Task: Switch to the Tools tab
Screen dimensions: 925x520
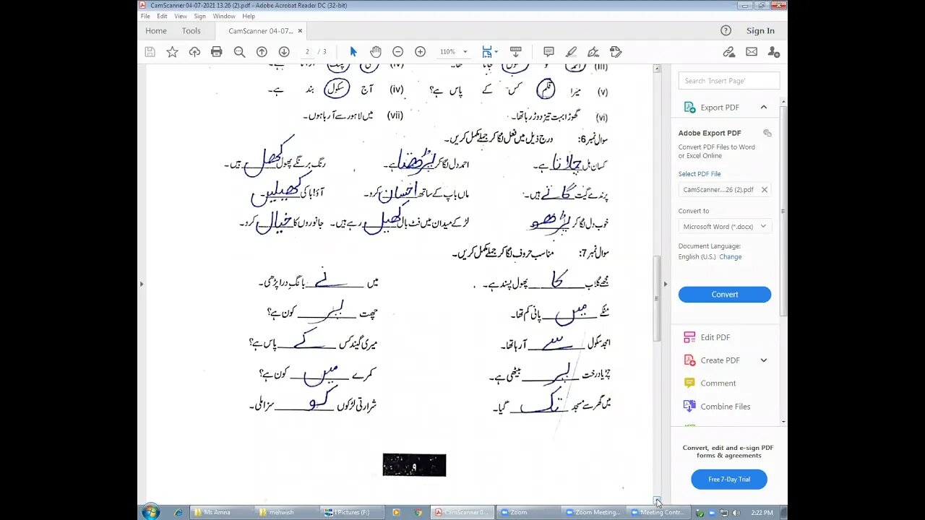Action: pyautogui.click(x=192, y=31)
